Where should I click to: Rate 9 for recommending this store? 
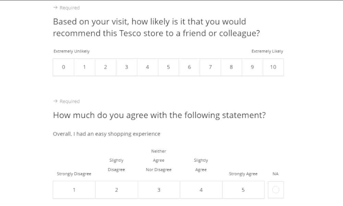[252, 67]
